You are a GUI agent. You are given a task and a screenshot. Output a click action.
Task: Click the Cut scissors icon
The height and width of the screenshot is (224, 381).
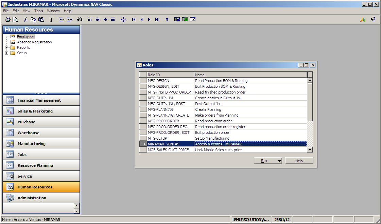click(25, 19)
